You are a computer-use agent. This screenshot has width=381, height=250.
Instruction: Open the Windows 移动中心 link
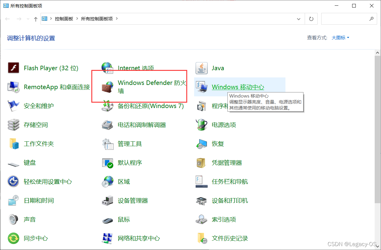click(x=238, y=87)
